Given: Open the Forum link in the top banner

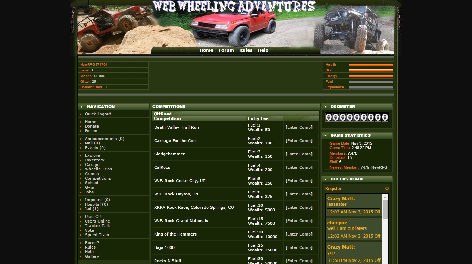Looking at the screenshot, I should pyautogui.click(x=226, y=50).
